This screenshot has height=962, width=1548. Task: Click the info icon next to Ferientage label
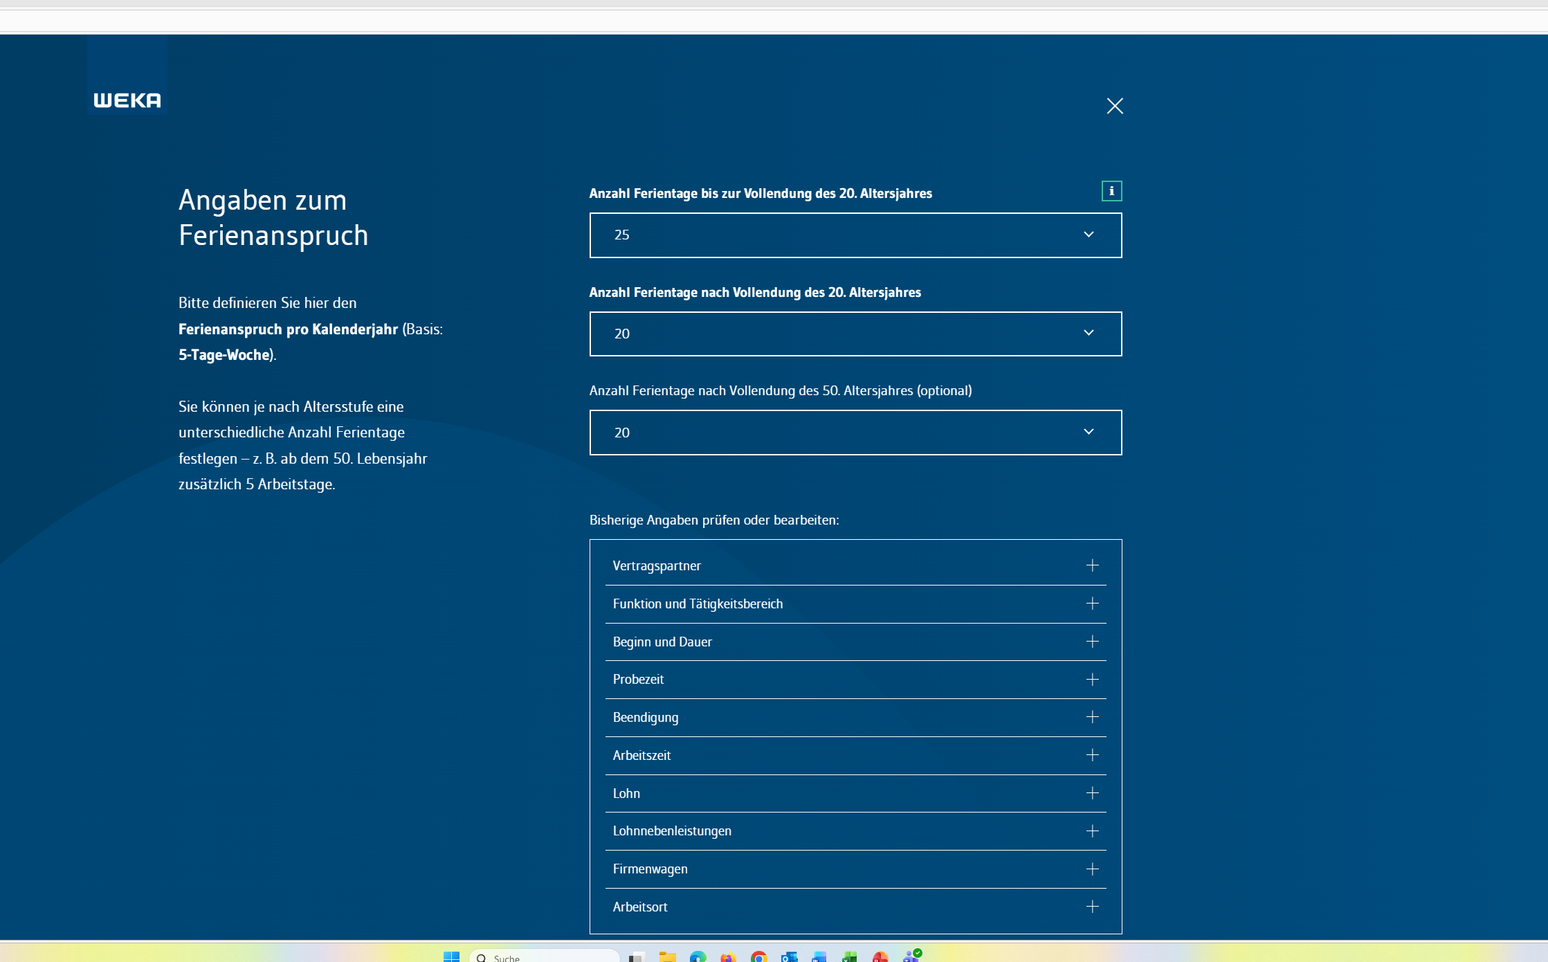1111,191
